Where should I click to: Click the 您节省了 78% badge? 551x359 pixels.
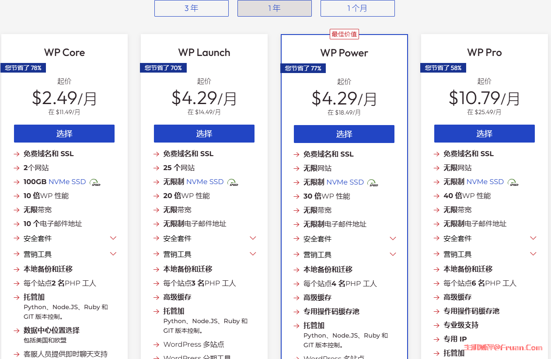pyautogui.click(x=23, y=68)
